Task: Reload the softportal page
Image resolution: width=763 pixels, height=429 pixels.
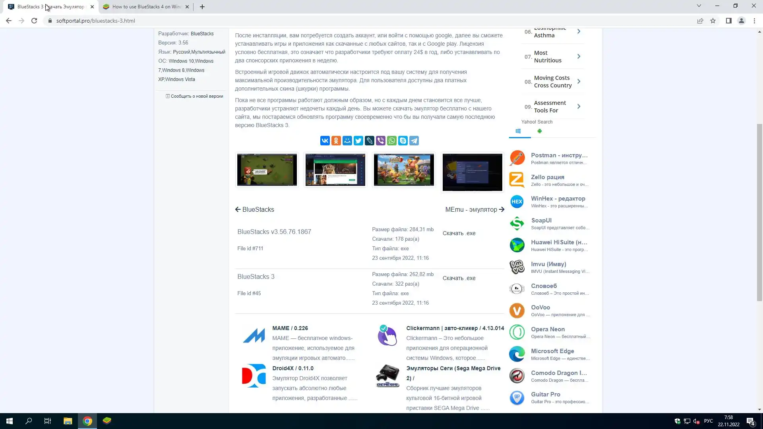Action: 34,21
